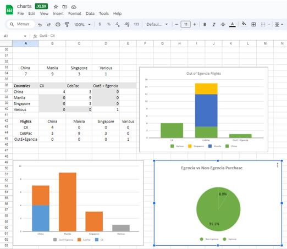
Task: Check the cloud save status icon
Action: pyautogui.click(x=74, y=7)
